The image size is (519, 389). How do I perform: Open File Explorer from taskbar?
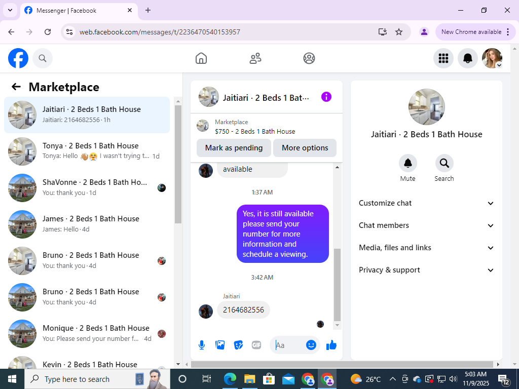[249, 379]
